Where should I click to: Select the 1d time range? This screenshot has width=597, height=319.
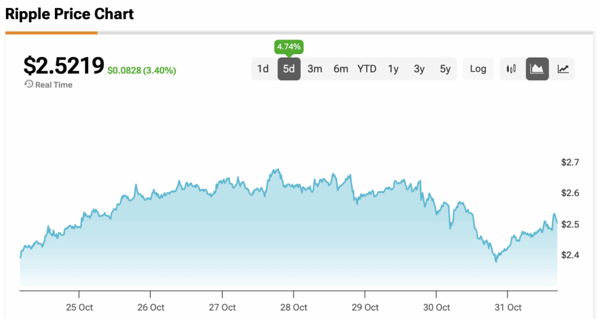pyautogui.click(x=263, y=69)
